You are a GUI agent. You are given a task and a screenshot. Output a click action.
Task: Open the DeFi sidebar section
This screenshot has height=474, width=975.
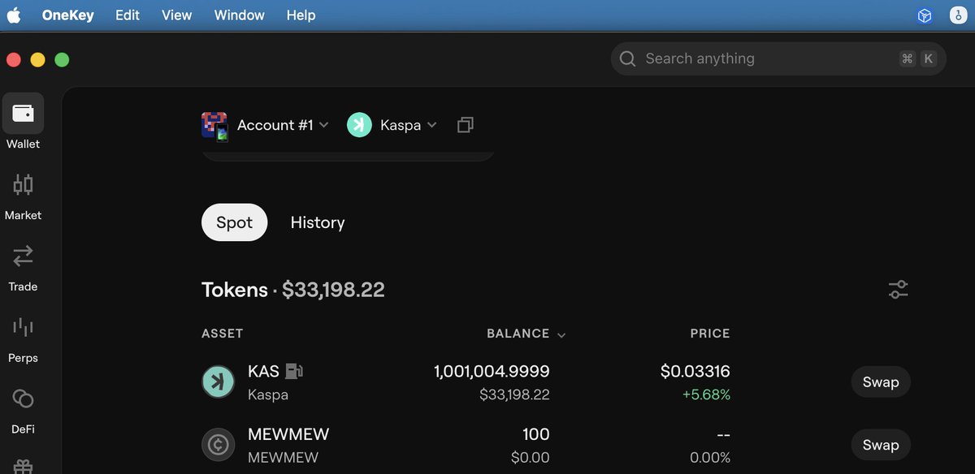point(23,409)
